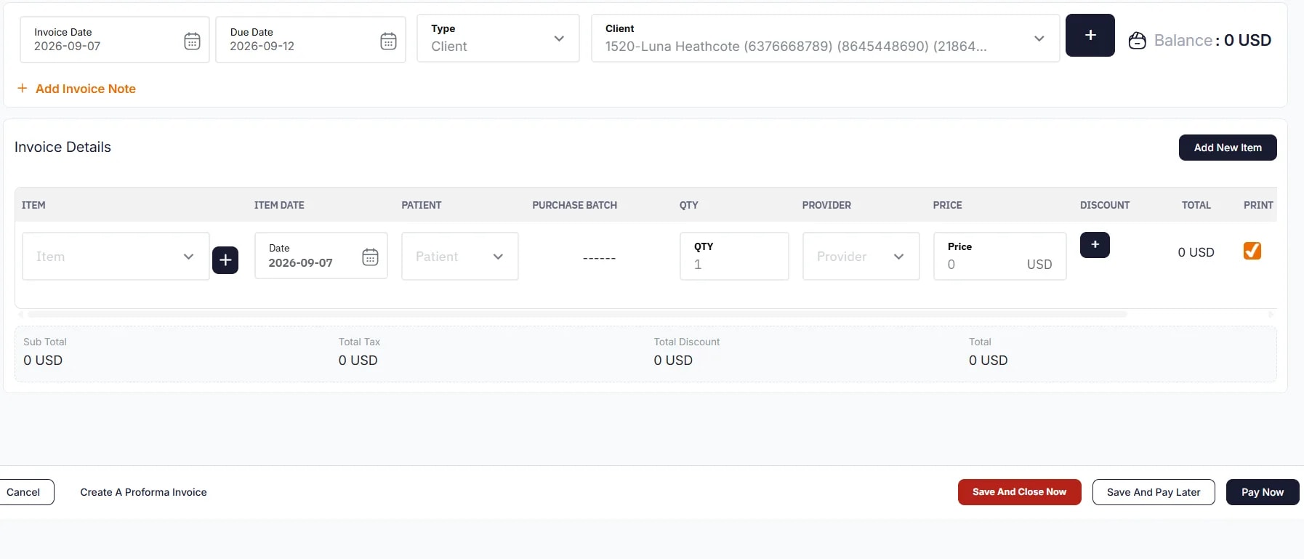Viewport: 1304px width, 559px height.
Task: Click the PROVIDER column header
Action: [x=826, y=205]
